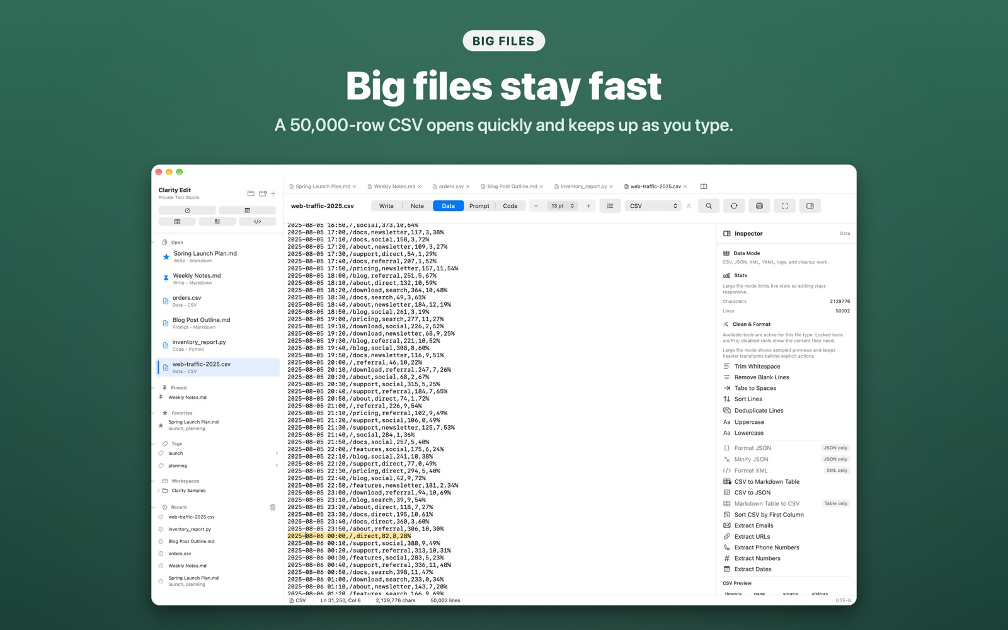Open inventory_report.py from Open files list

click(218, 345)
